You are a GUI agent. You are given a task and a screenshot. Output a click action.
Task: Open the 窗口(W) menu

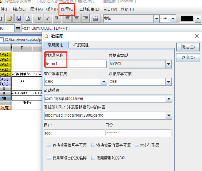coord(110,9)
